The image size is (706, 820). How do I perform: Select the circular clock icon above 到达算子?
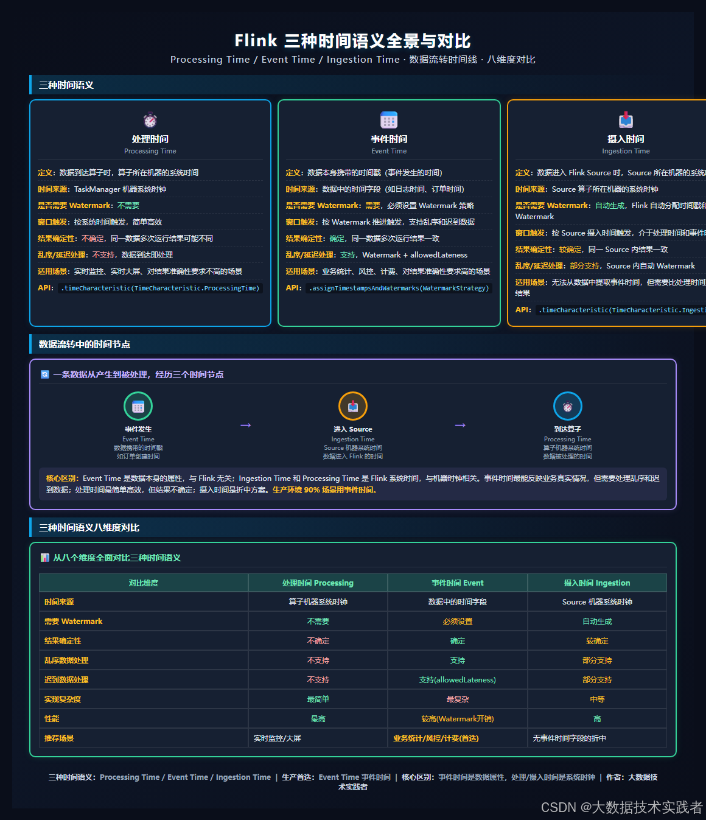coord(568,406)
